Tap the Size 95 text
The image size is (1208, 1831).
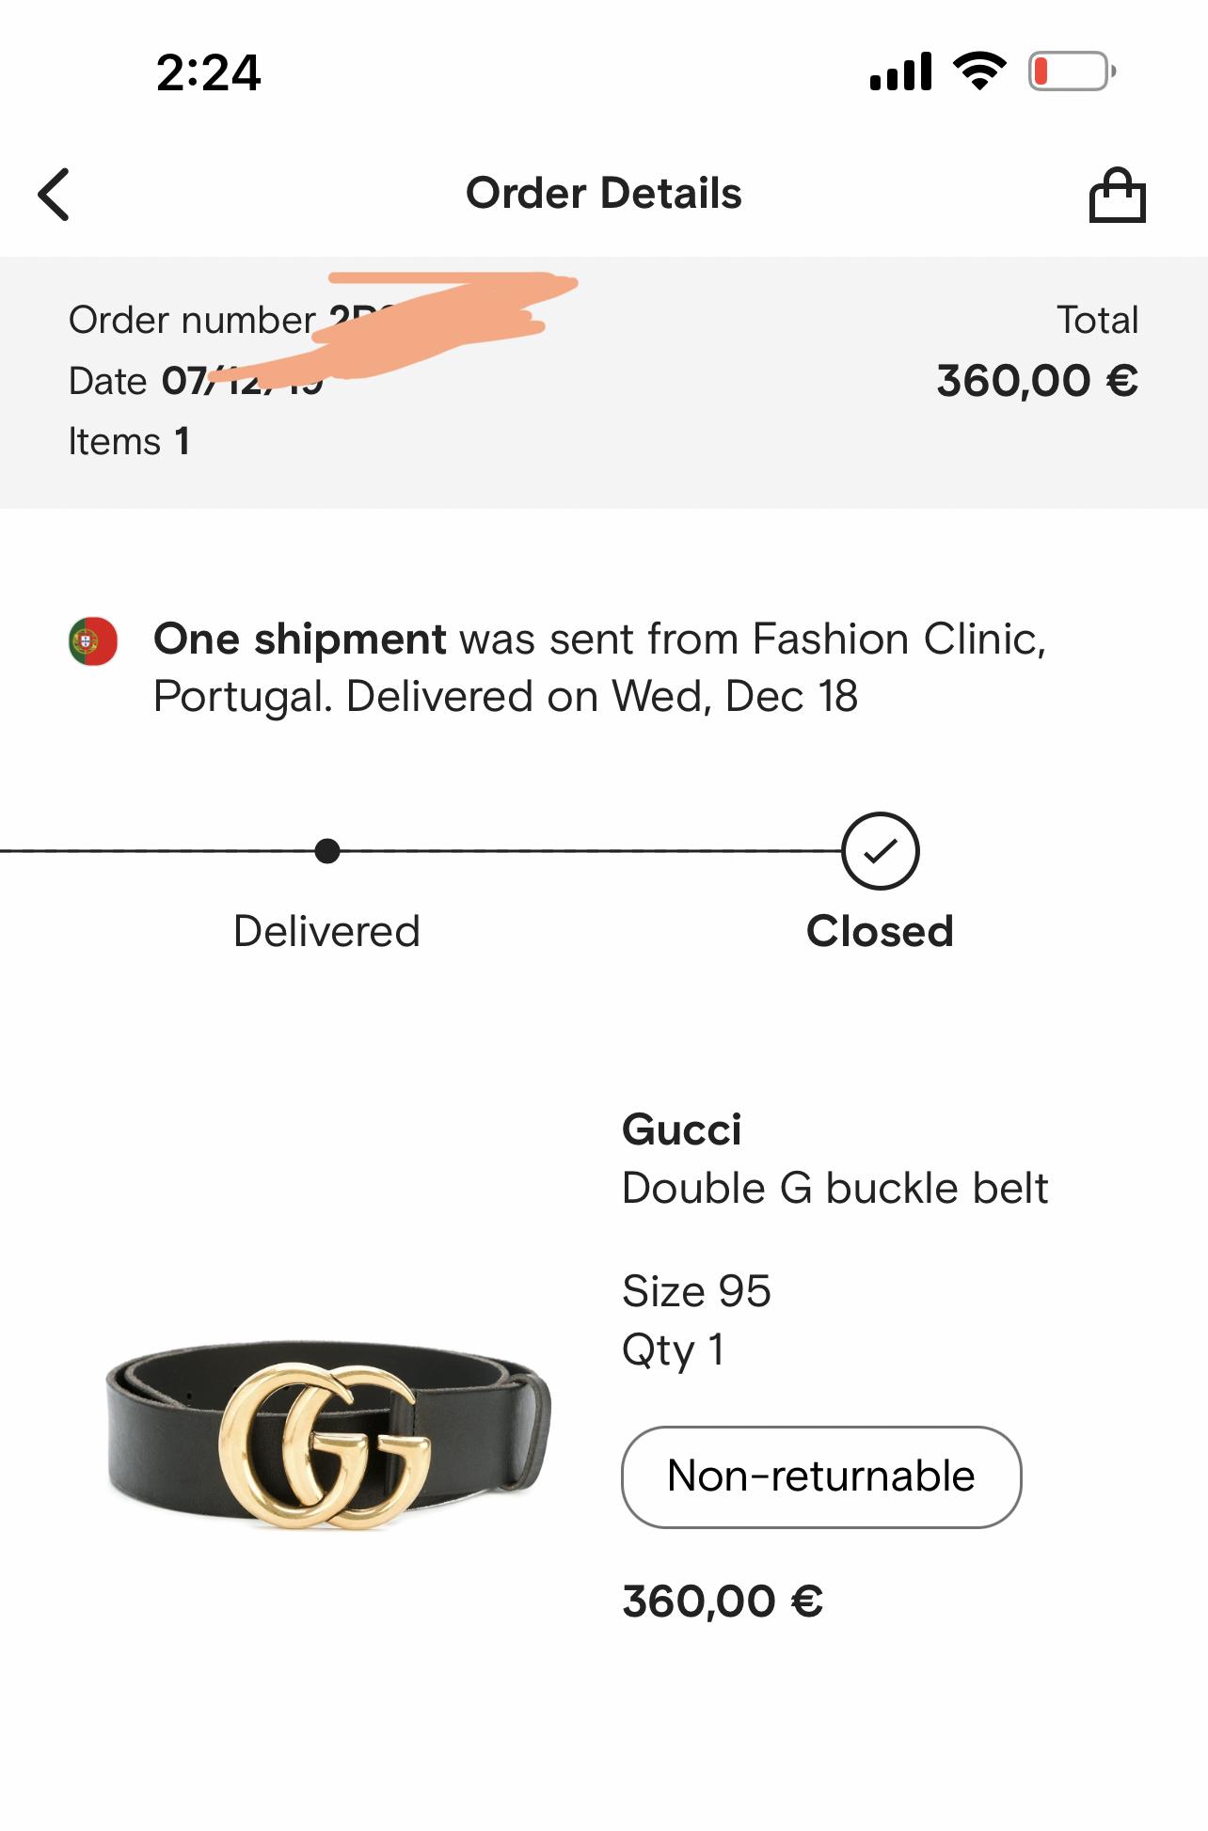click(696, 1291)
